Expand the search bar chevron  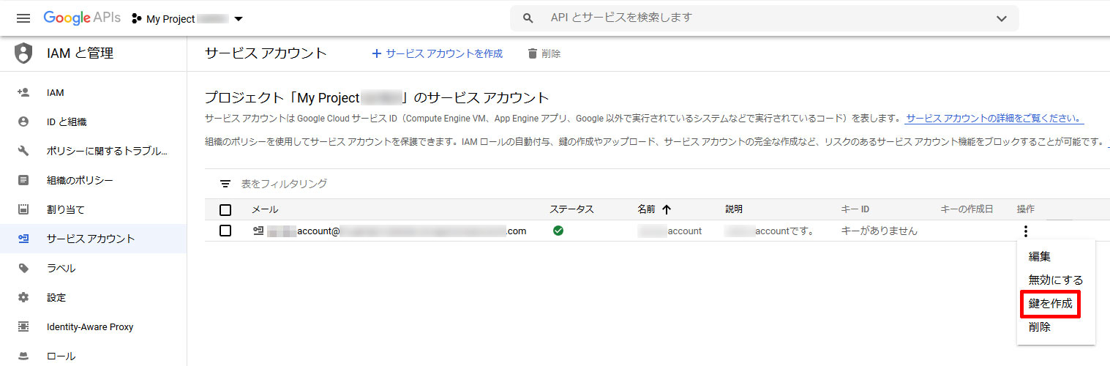(1002, 19)
